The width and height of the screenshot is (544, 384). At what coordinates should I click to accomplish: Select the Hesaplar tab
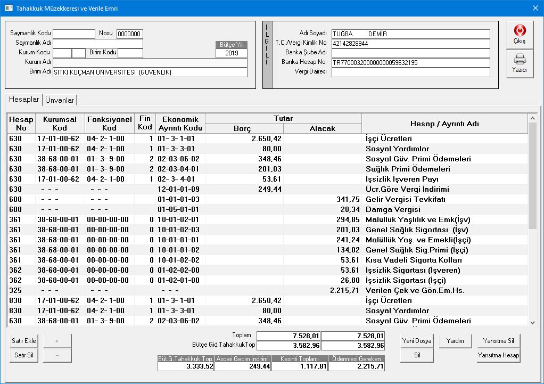point(24,100)
